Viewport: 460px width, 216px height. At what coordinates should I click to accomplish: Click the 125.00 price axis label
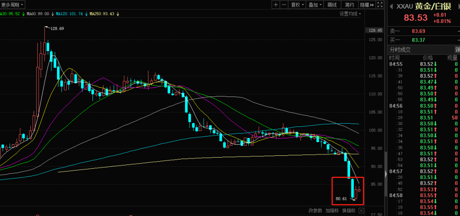pyautogui.click(x=376, y=40)
